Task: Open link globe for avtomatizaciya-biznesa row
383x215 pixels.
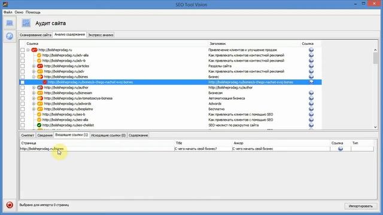Action: (x=311, y=98)
